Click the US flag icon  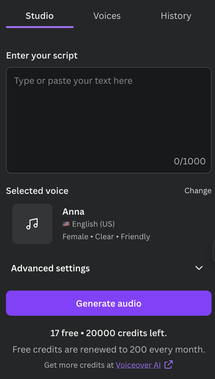[66, 224]
